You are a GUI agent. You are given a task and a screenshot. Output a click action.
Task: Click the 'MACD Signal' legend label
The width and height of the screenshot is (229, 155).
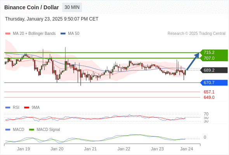click(49, 130)
